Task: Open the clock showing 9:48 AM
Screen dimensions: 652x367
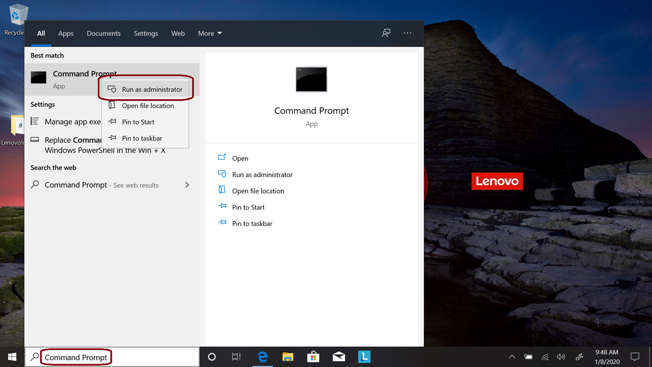Action: coord(607,357)
